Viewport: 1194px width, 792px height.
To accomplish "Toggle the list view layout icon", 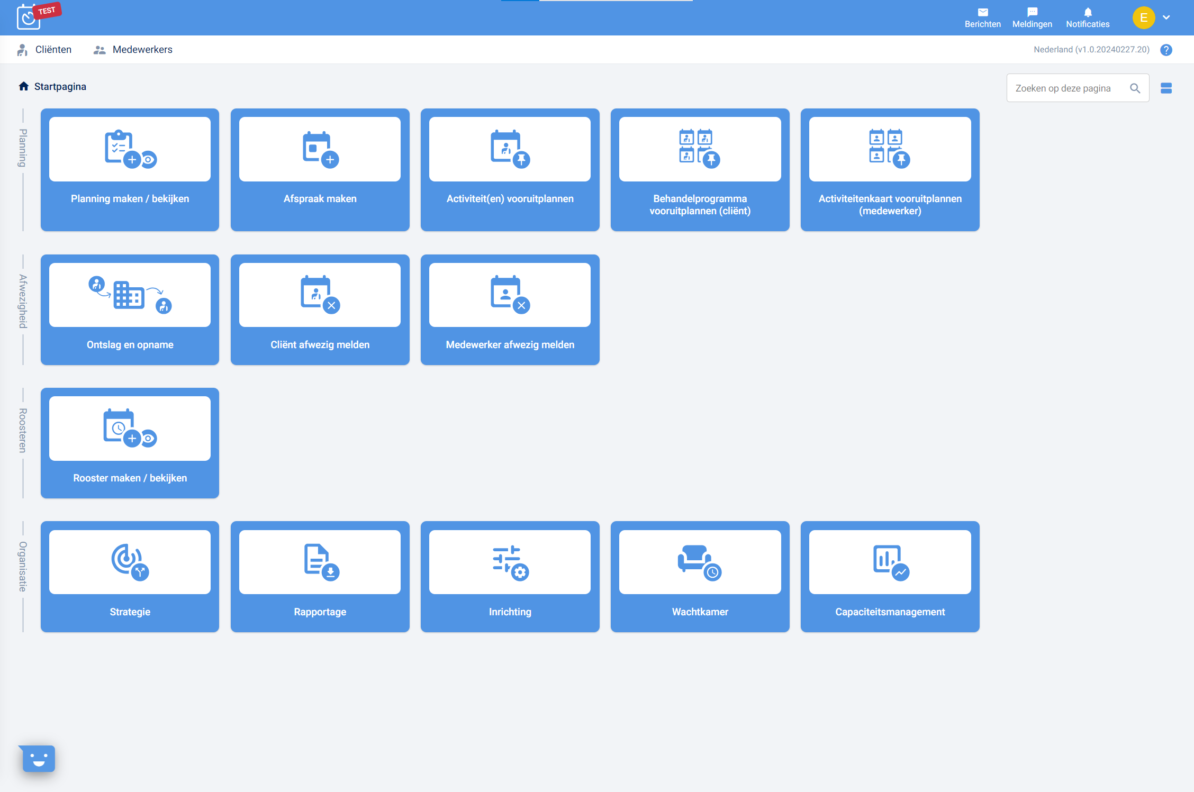I will (x=1166, y=88).
